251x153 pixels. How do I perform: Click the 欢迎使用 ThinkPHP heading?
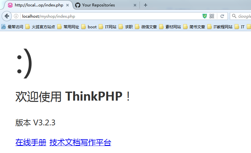[x=73, y=96]
